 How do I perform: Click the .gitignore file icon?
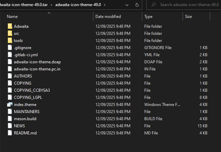[10, 48]
